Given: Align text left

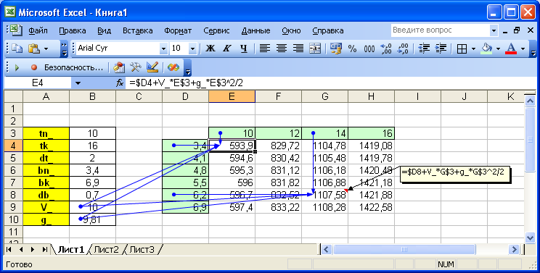Looking at the screenshot, I should (x=264, y=49).
